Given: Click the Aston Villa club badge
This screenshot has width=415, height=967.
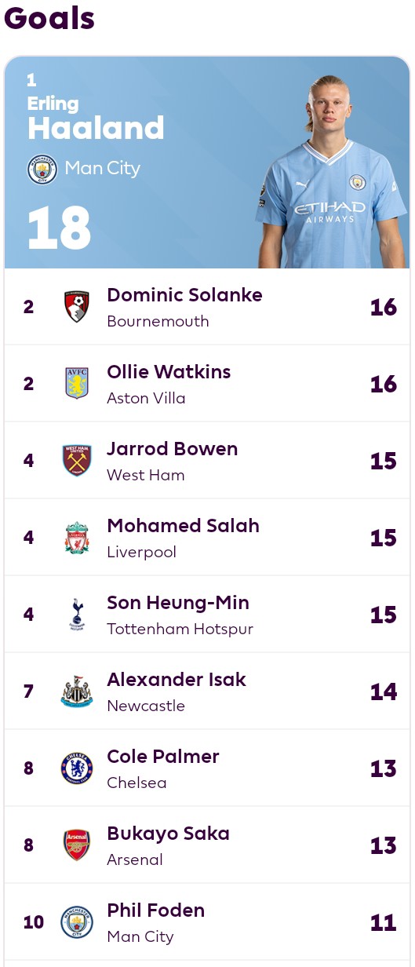Looking at the screenshot, I should [77, 383].
